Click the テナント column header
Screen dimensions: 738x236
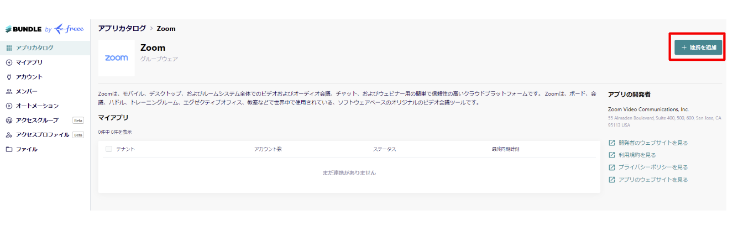[125, 149]
